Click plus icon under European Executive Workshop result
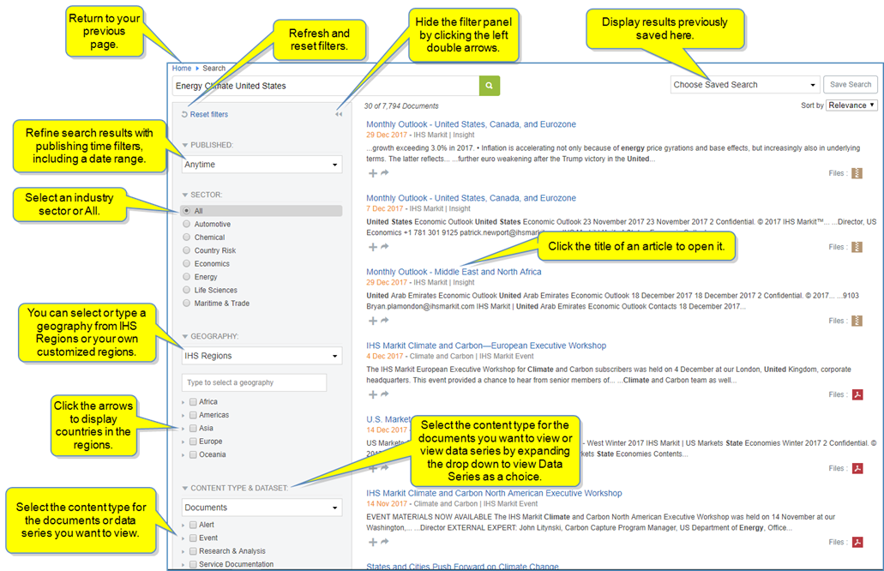The image size is (884, 571). pos(373,394)
